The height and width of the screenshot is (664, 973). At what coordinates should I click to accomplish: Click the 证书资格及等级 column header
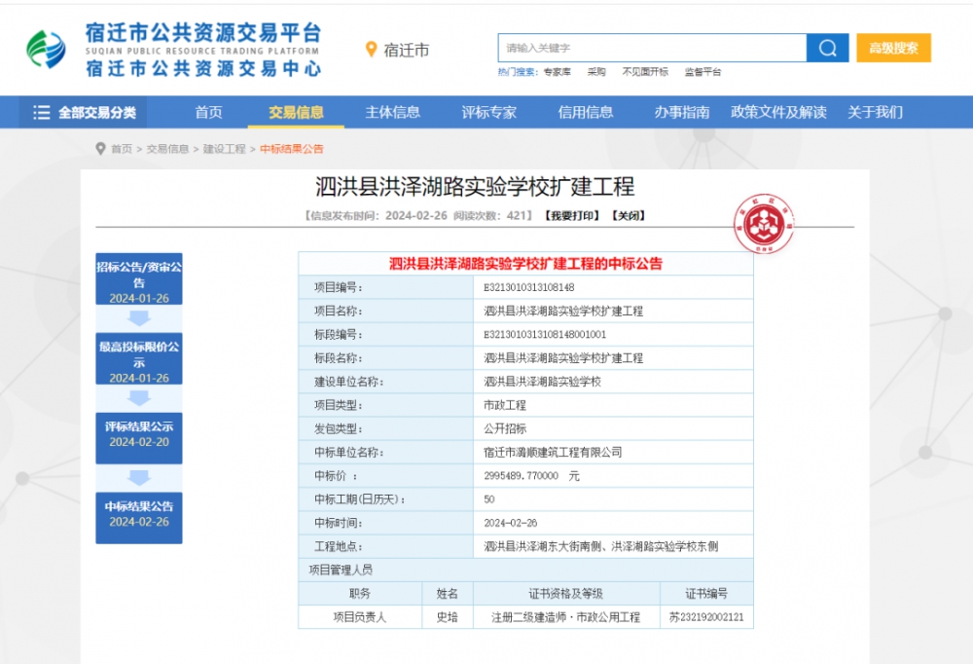pos(566,594)
